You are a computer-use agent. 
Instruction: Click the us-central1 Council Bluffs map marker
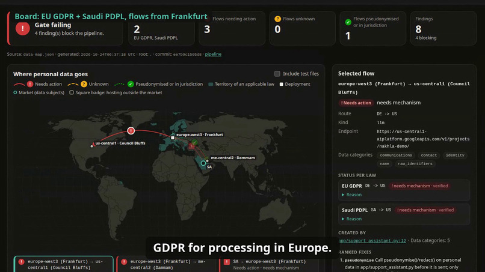coord(91,146)
